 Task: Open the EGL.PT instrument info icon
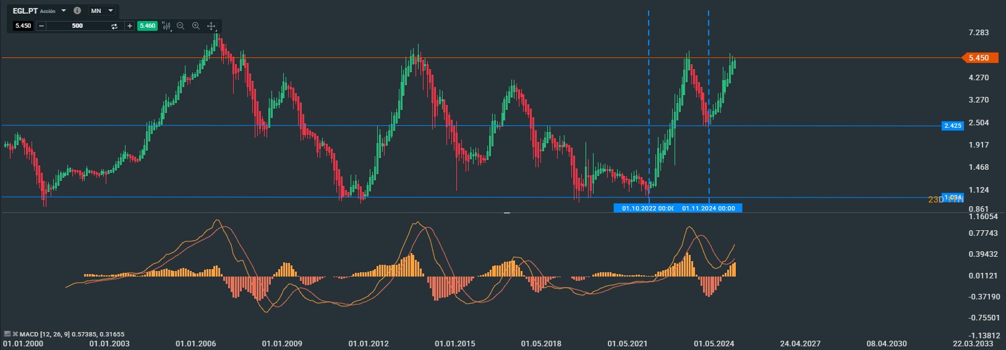click(x=77, y=10)
